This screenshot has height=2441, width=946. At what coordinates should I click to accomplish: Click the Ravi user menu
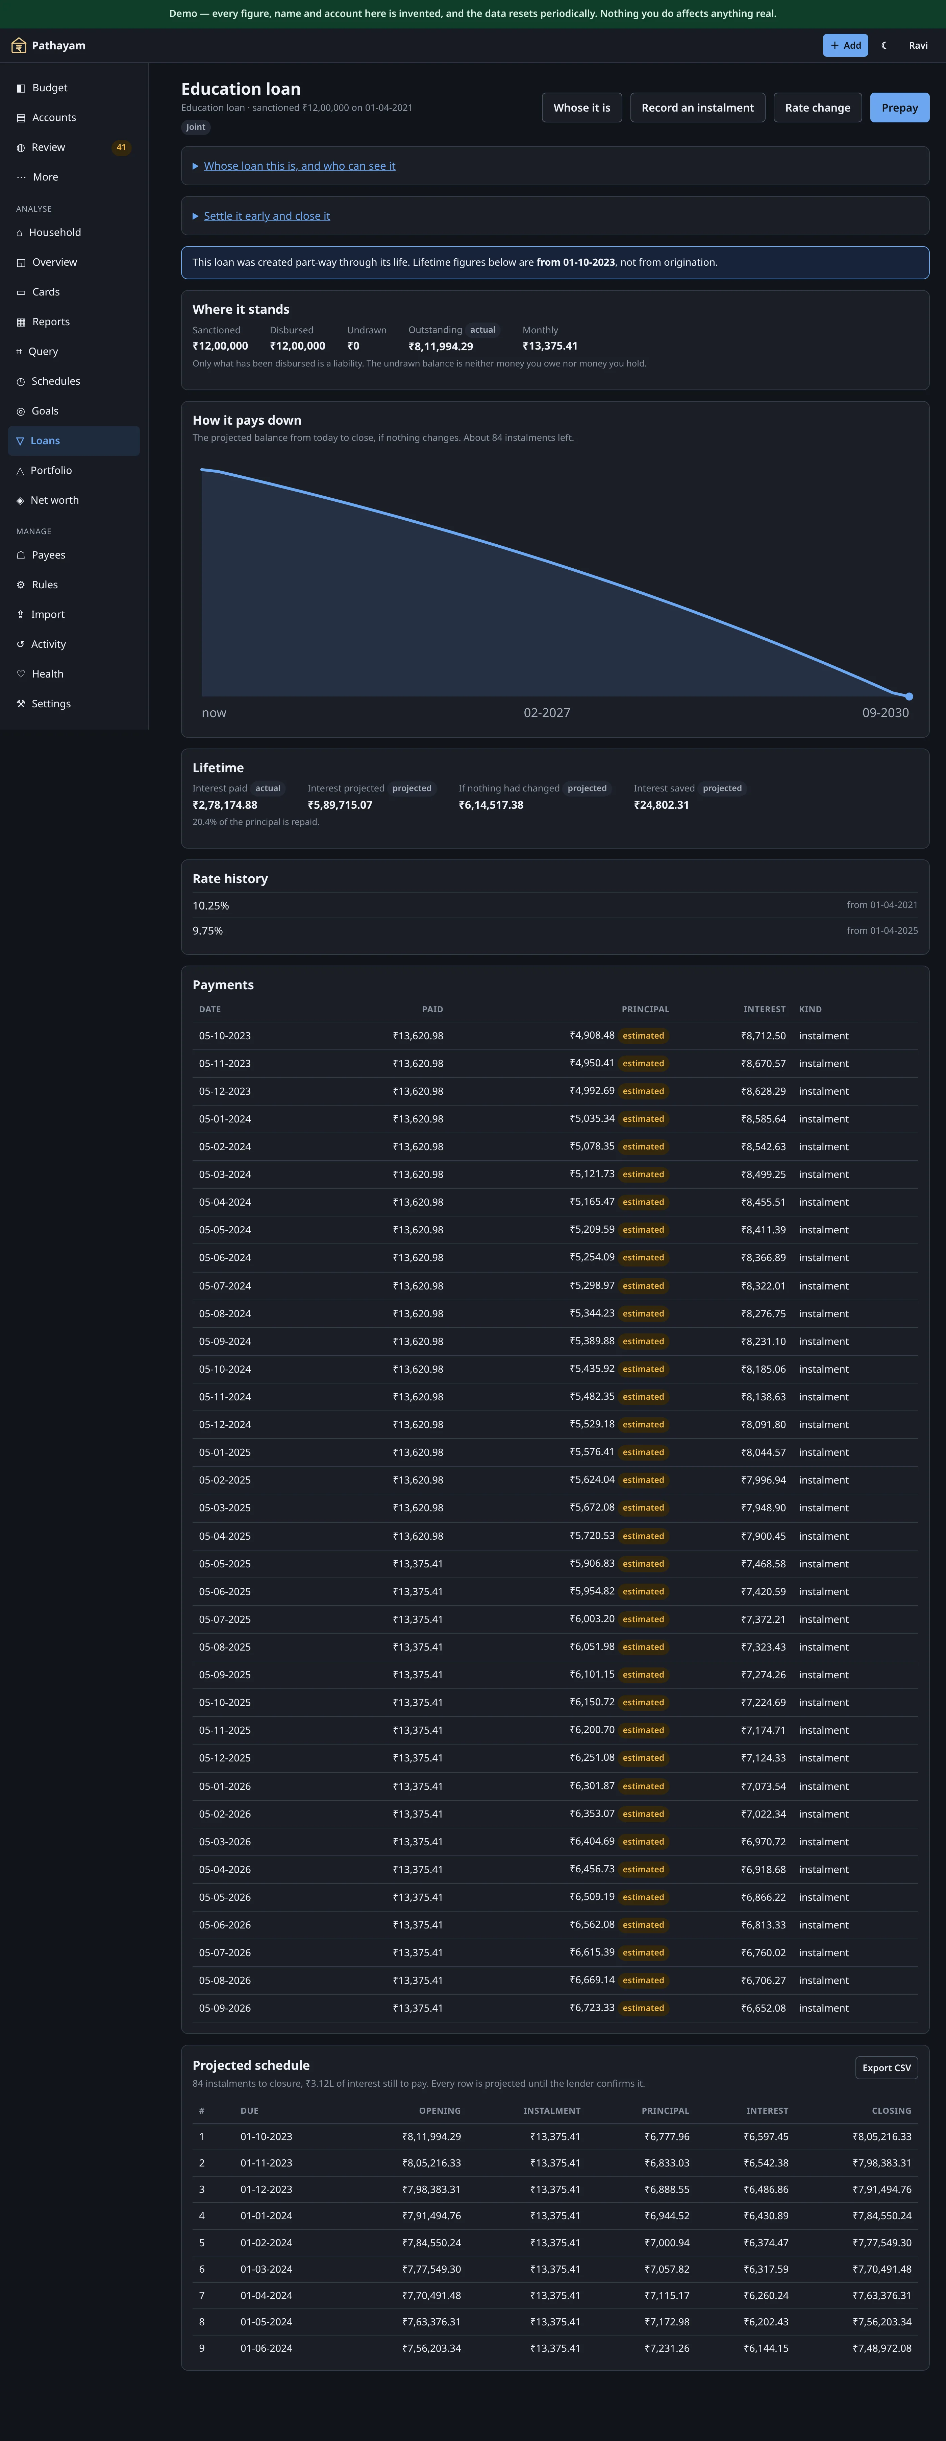click(919, 46)
